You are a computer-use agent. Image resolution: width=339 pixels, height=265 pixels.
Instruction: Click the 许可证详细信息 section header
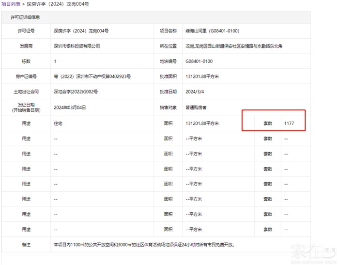(25, 17)
